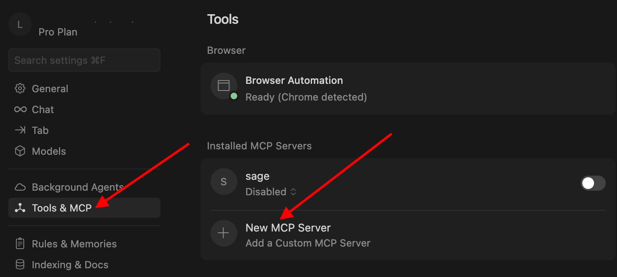Click the Browser Automation browser icon

224,86
